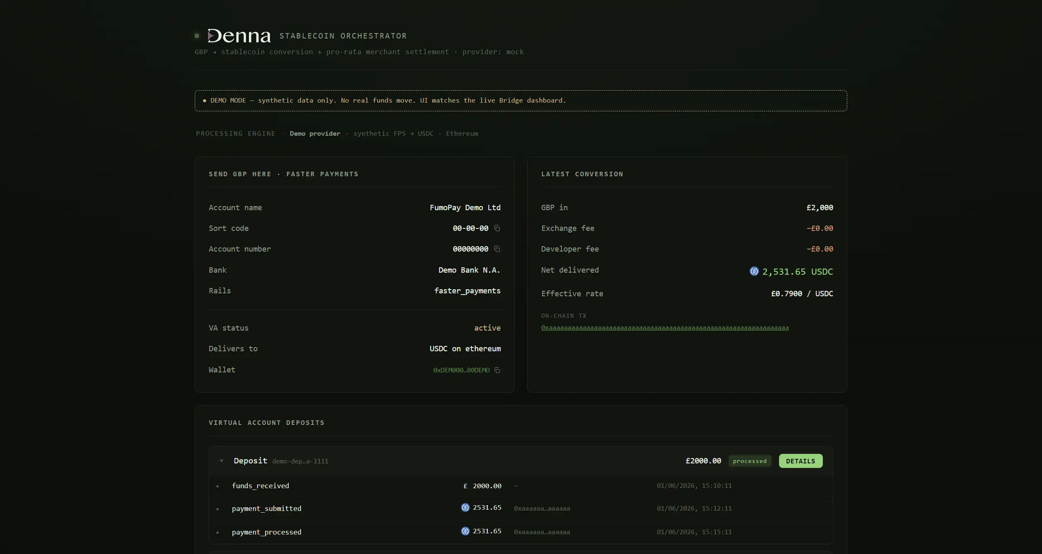The height and width of the screenshot is (554, 1042).
Task: Click the payment_processed timestamp 15:15:11
Action: click(x=694, y=532)
